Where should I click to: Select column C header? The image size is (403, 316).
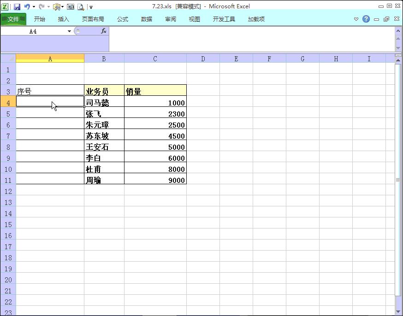coord(155,59)
